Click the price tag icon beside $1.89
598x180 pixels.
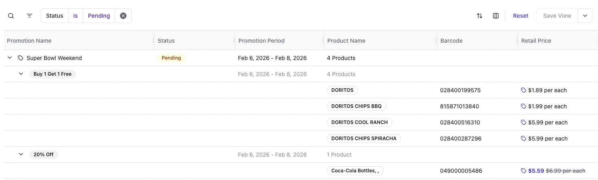coord(524,90)
